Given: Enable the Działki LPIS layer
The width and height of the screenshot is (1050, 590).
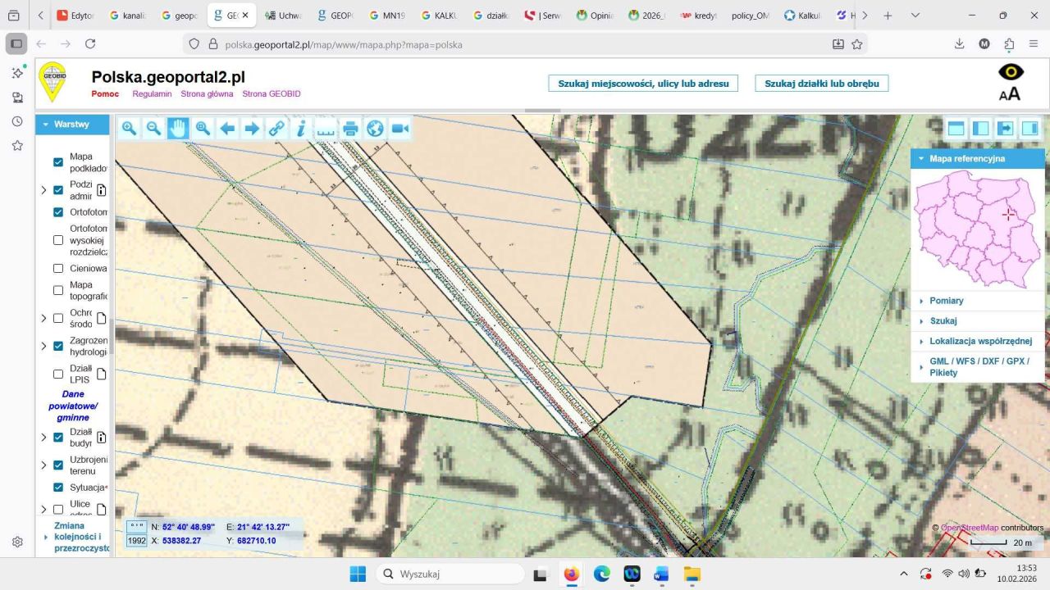Looking at the screenshot, I should 58,374.
